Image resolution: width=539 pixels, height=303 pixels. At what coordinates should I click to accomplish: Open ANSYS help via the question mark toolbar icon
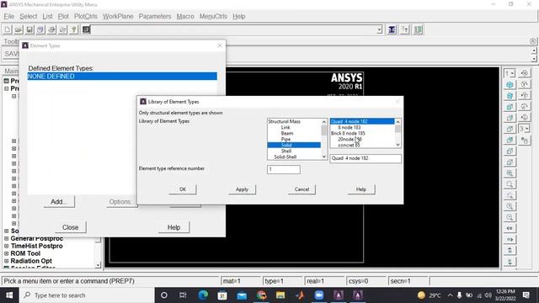[x=74, y=29]
